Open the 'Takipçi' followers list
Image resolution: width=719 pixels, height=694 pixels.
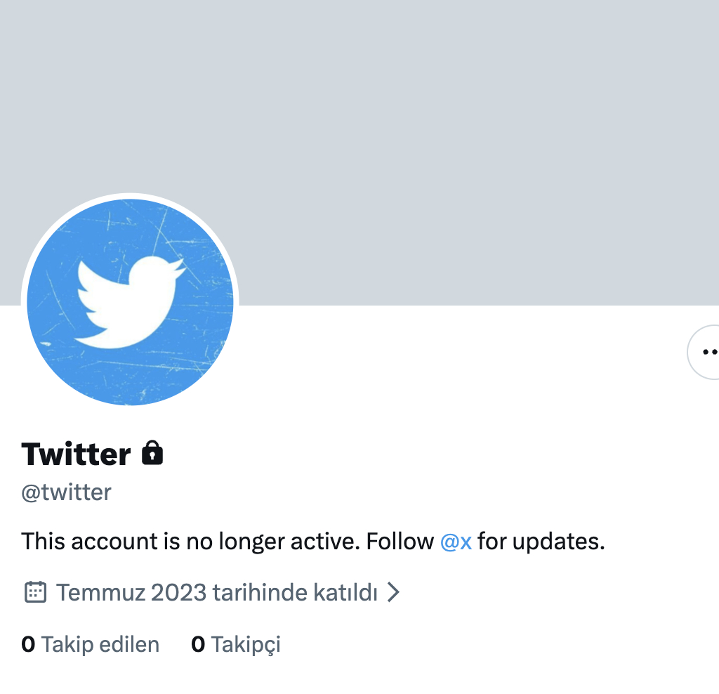click(x=246, y=644)
